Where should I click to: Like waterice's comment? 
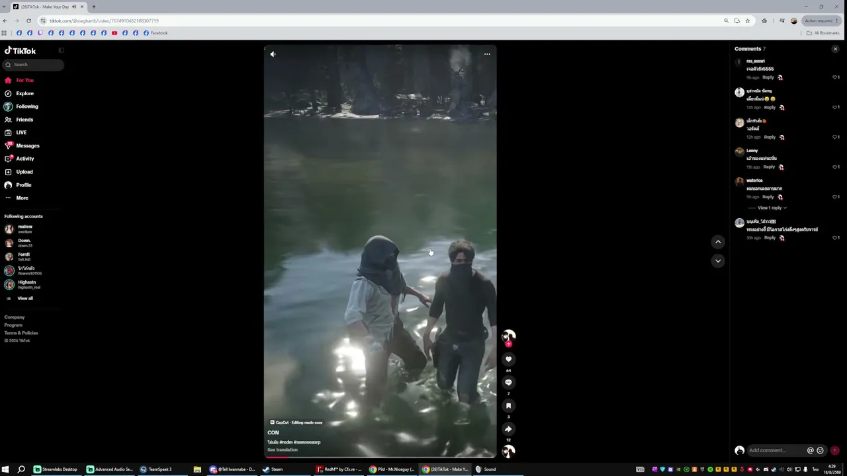(835, 197)
